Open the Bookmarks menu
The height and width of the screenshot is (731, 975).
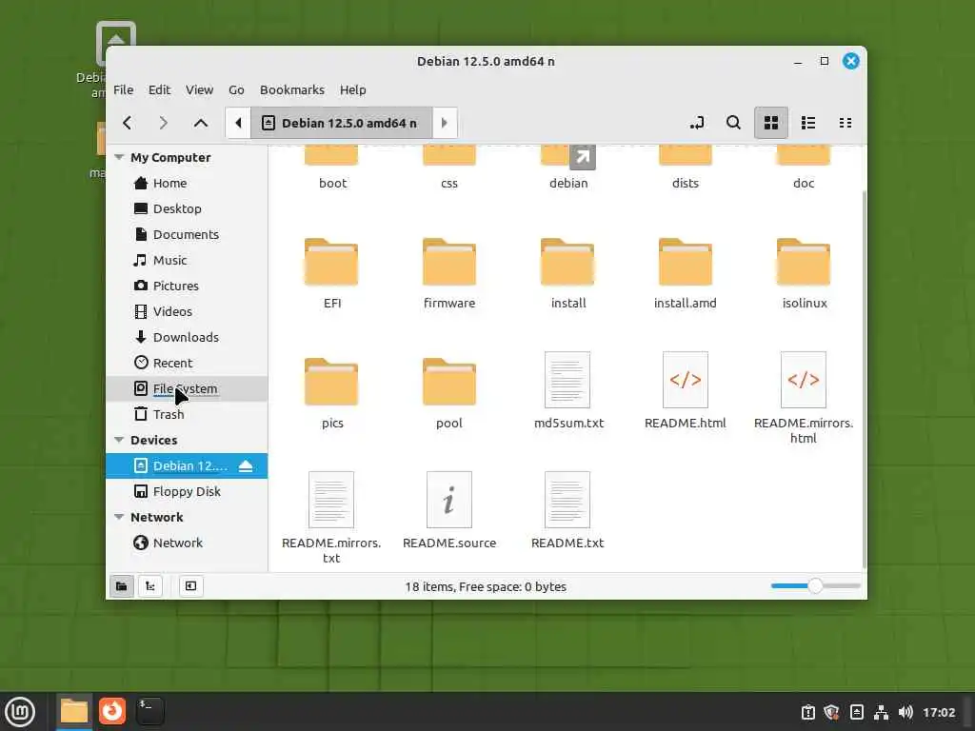pos(292,89)
